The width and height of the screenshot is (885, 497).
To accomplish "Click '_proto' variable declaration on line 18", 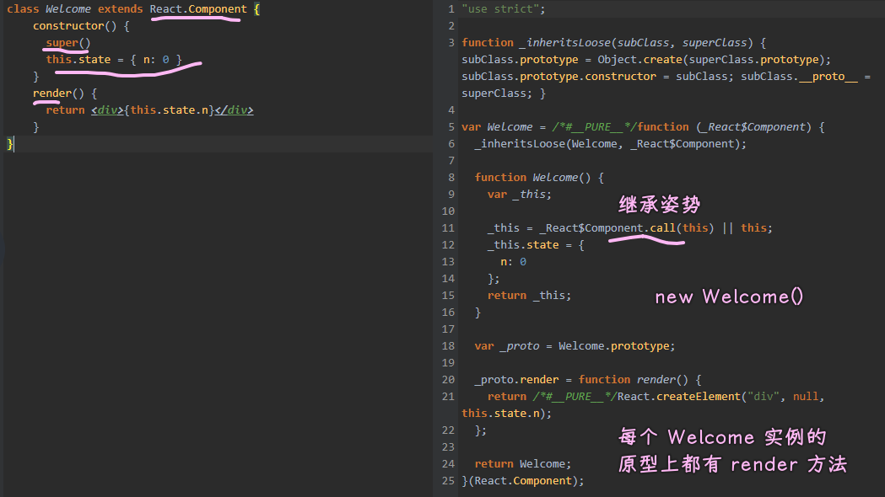I will (x=520, y=346).
